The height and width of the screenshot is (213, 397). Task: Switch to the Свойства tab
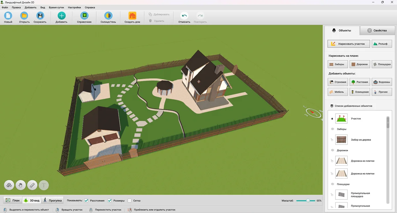(377, 30)
